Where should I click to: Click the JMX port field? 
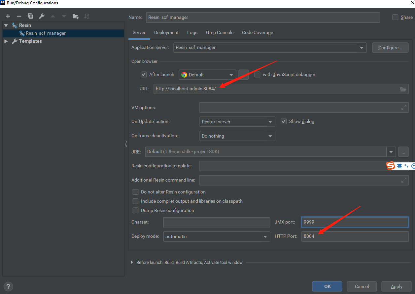pyautogui.click(x=355, y=222)
